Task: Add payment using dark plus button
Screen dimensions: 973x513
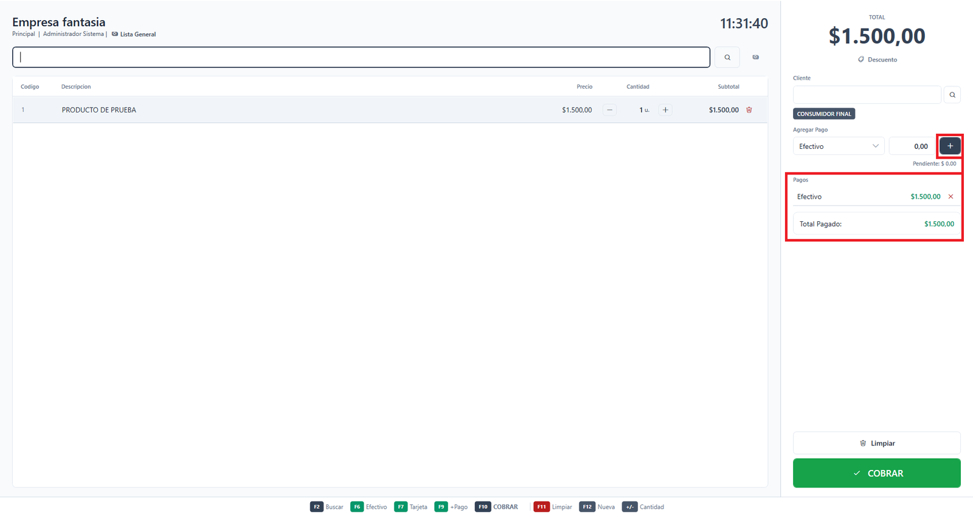Action: pos(950,146)
